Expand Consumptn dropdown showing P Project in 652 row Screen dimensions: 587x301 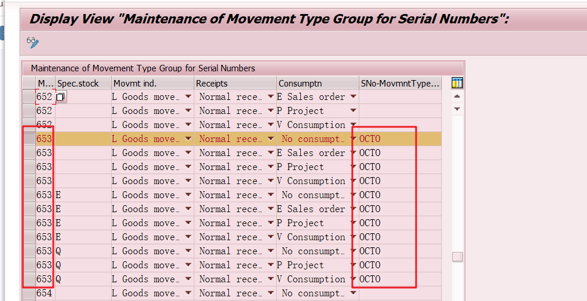pos(353,111)
